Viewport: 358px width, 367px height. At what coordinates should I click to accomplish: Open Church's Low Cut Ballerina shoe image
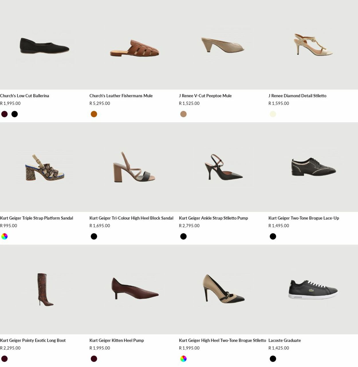click(45, 45)
